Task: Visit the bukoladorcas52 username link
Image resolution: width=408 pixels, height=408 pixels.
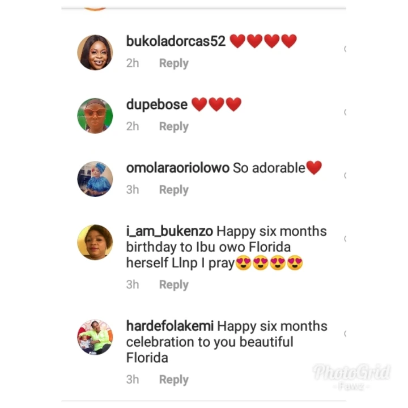Action: pyautogui.click(x=176, y=41)
